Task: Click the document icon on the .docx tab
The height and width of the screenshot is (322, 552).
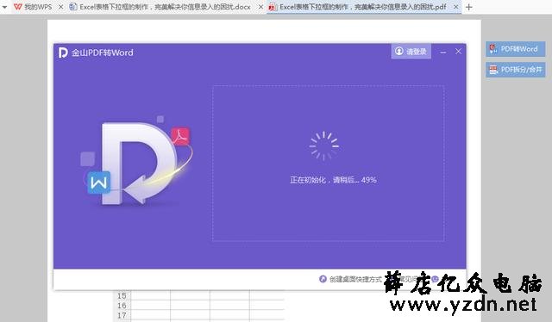Action: 73,7
